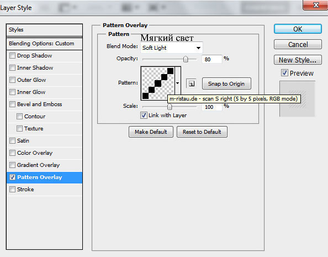Check the Texture option box
The height and width of the screenshot is (257, 328).
point(19,128)
